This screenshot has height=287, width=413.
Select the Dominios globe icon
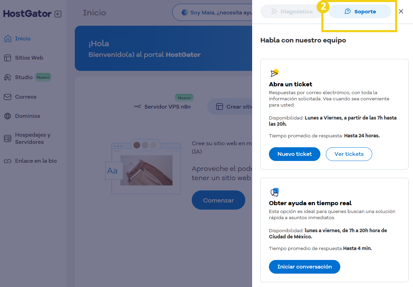[8, 116]
